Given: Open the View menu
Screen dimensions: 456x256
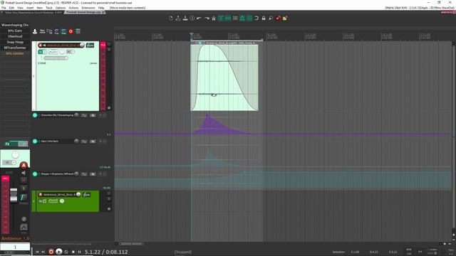Looking at the screenshot, I should click(x=20, y=8).
